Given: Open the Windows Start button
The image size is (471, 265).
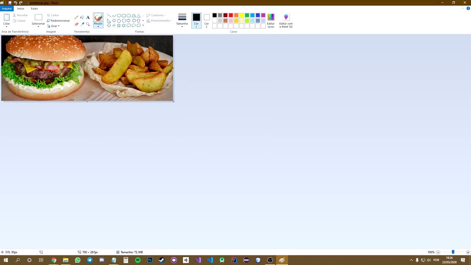Looking at the screenshot, I should click(x=6, y=260).
